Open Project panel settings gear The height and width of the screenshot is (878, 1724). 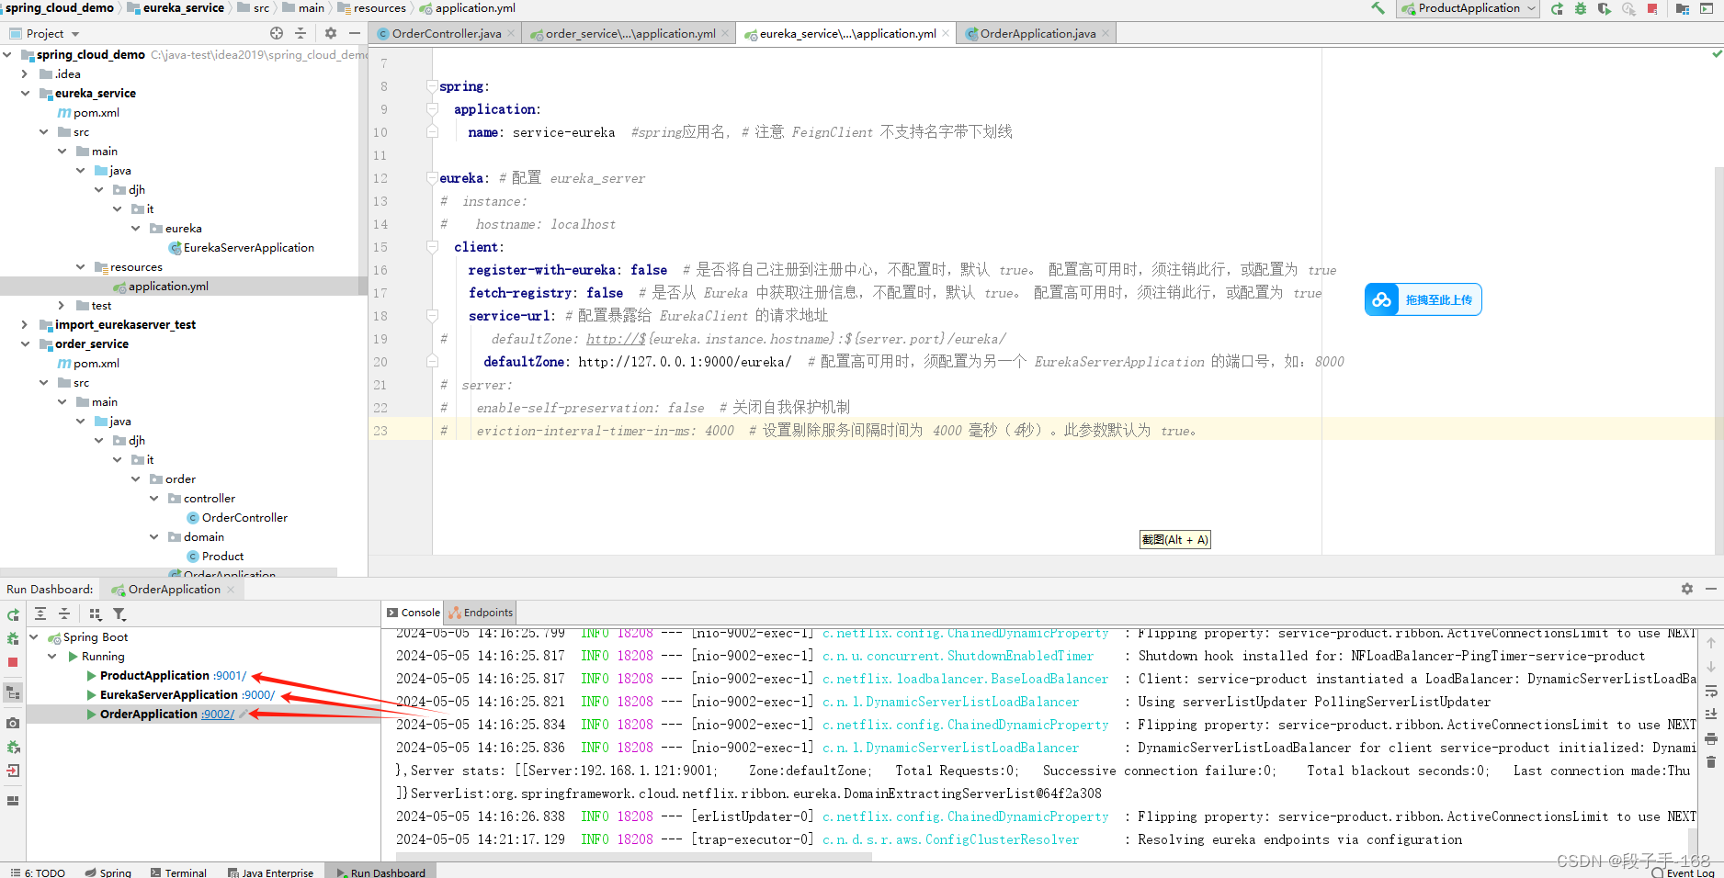pyautogui.click(x=331, y=33)
